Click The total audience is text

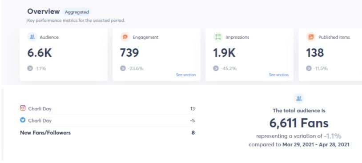pos(299,111)
